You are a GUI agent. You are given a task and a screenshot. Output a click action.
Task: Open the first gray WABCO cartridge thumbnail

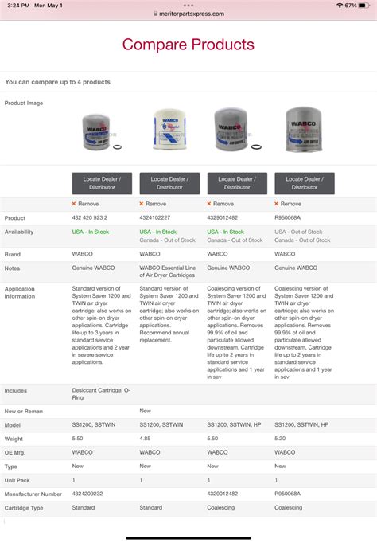coord(102,133)
